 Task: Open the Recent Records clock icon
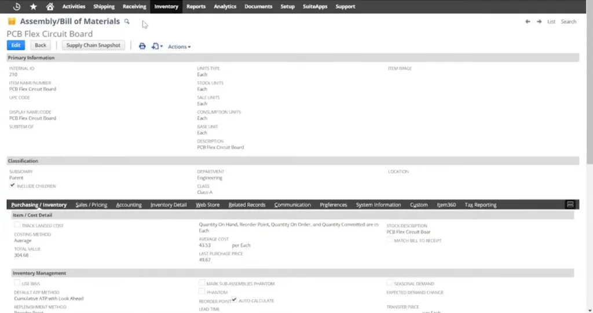16,6
